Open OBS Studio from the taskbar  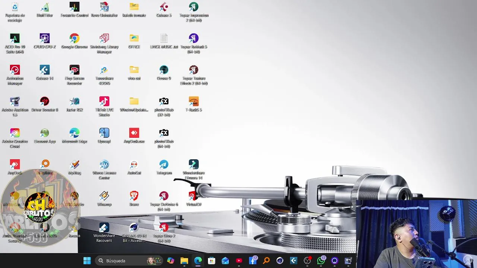tap(307, 261)
